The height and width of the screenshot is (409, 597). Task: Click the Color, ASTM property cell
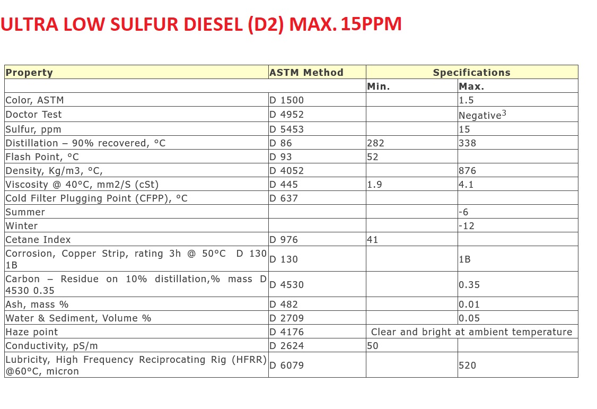[x=34, y=100]
